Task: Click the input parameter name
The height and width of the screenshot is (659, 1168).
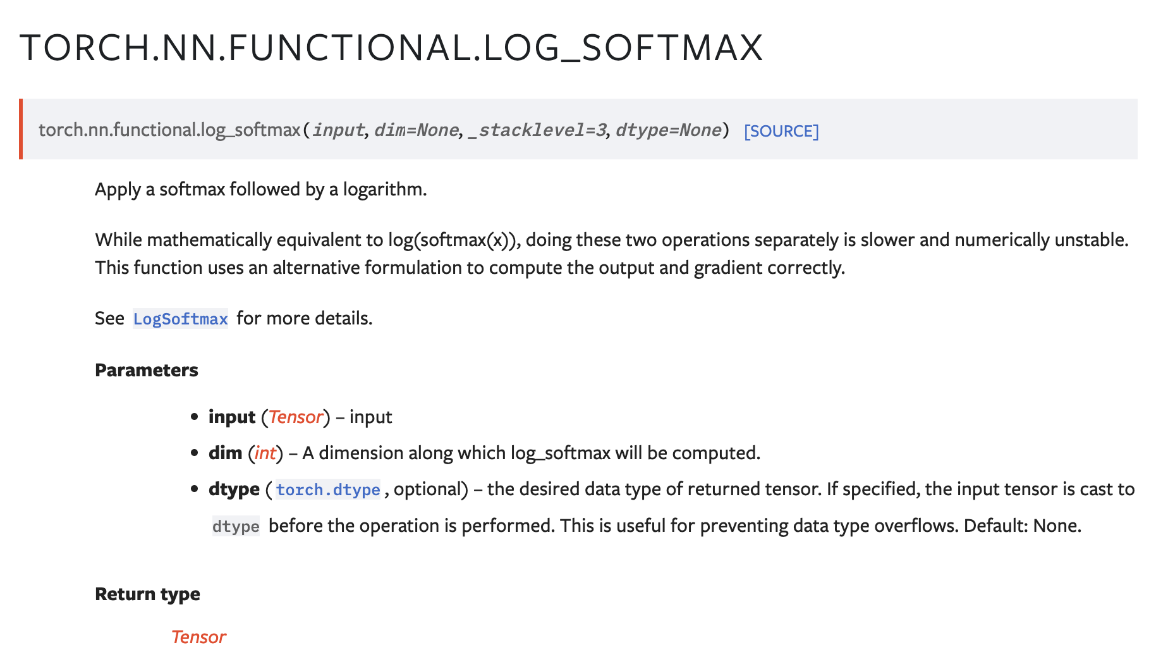Action: pos(231,417)
